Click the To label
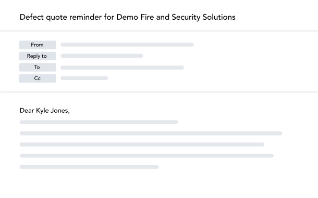 click(38, 67)
